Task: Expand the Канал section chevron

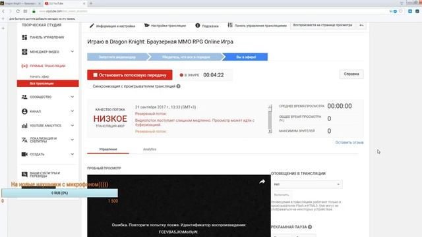Action: tap(72, 111)
